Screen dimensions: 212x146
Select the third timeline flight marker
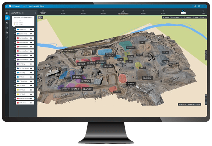pos(83,11)
